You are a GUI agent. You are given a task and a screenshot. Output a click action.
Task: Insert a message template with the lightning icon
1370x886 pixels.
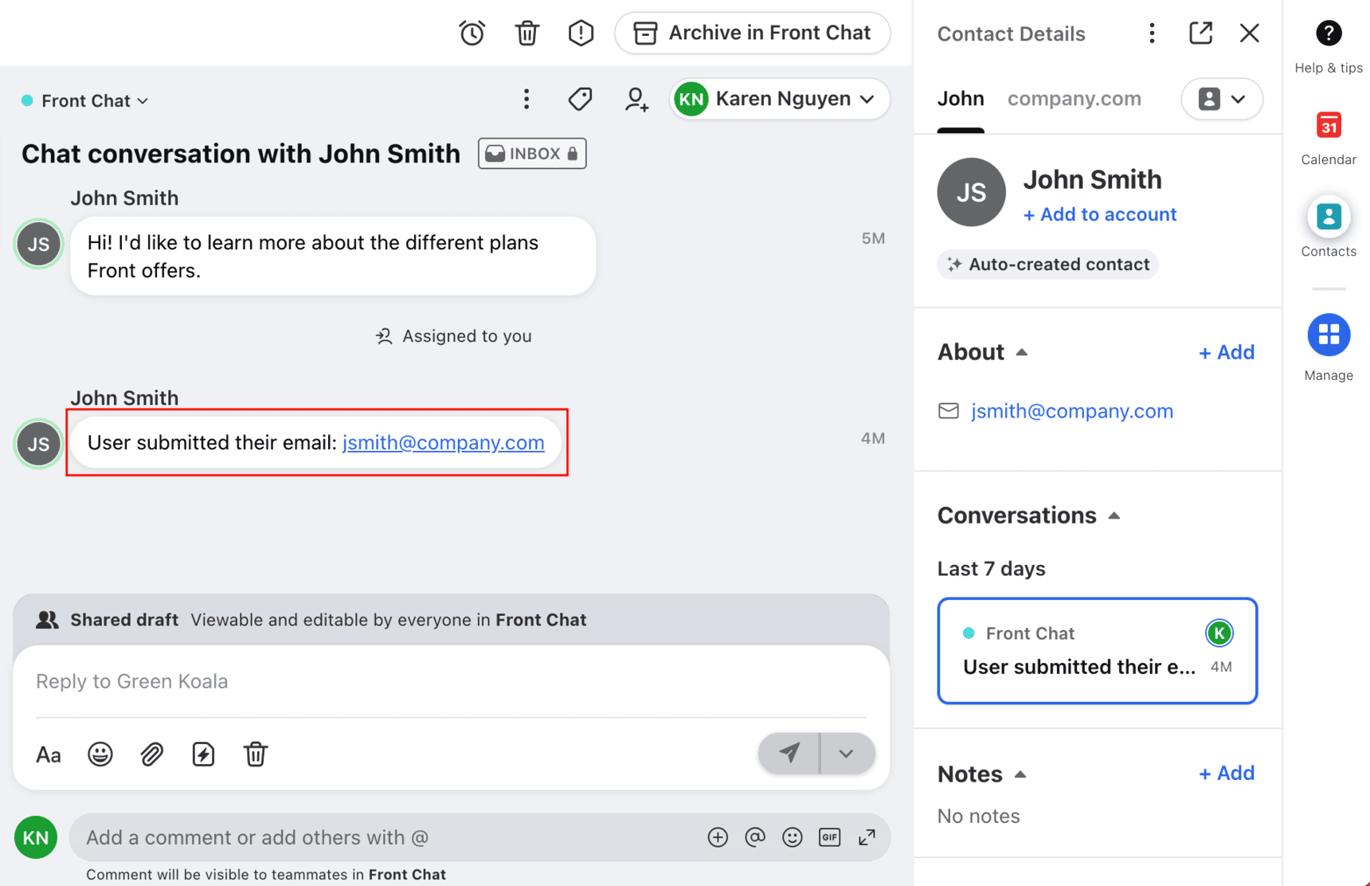coord(203,755)
